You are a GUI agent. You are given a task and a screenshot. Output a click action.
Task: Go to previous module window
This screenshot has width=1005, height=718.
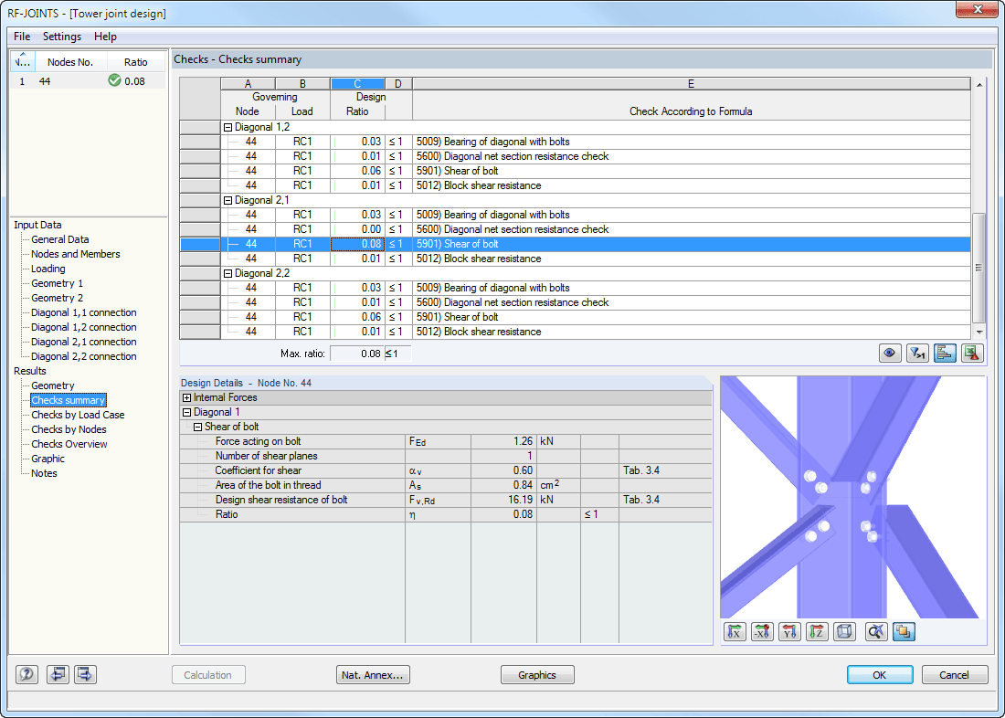58,674
